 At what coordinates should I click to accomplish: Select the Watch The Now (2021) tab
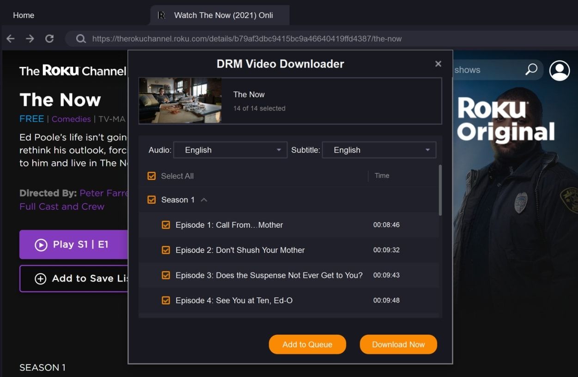(220, 15)
